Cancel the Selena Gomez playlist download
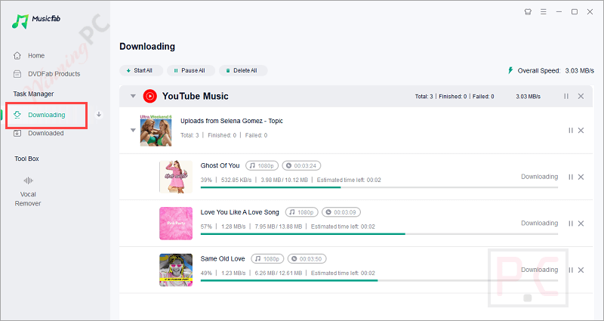 (x=581, y=130)
